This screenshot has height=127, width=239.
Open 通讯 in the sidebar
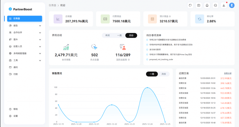tap(16, 67)
